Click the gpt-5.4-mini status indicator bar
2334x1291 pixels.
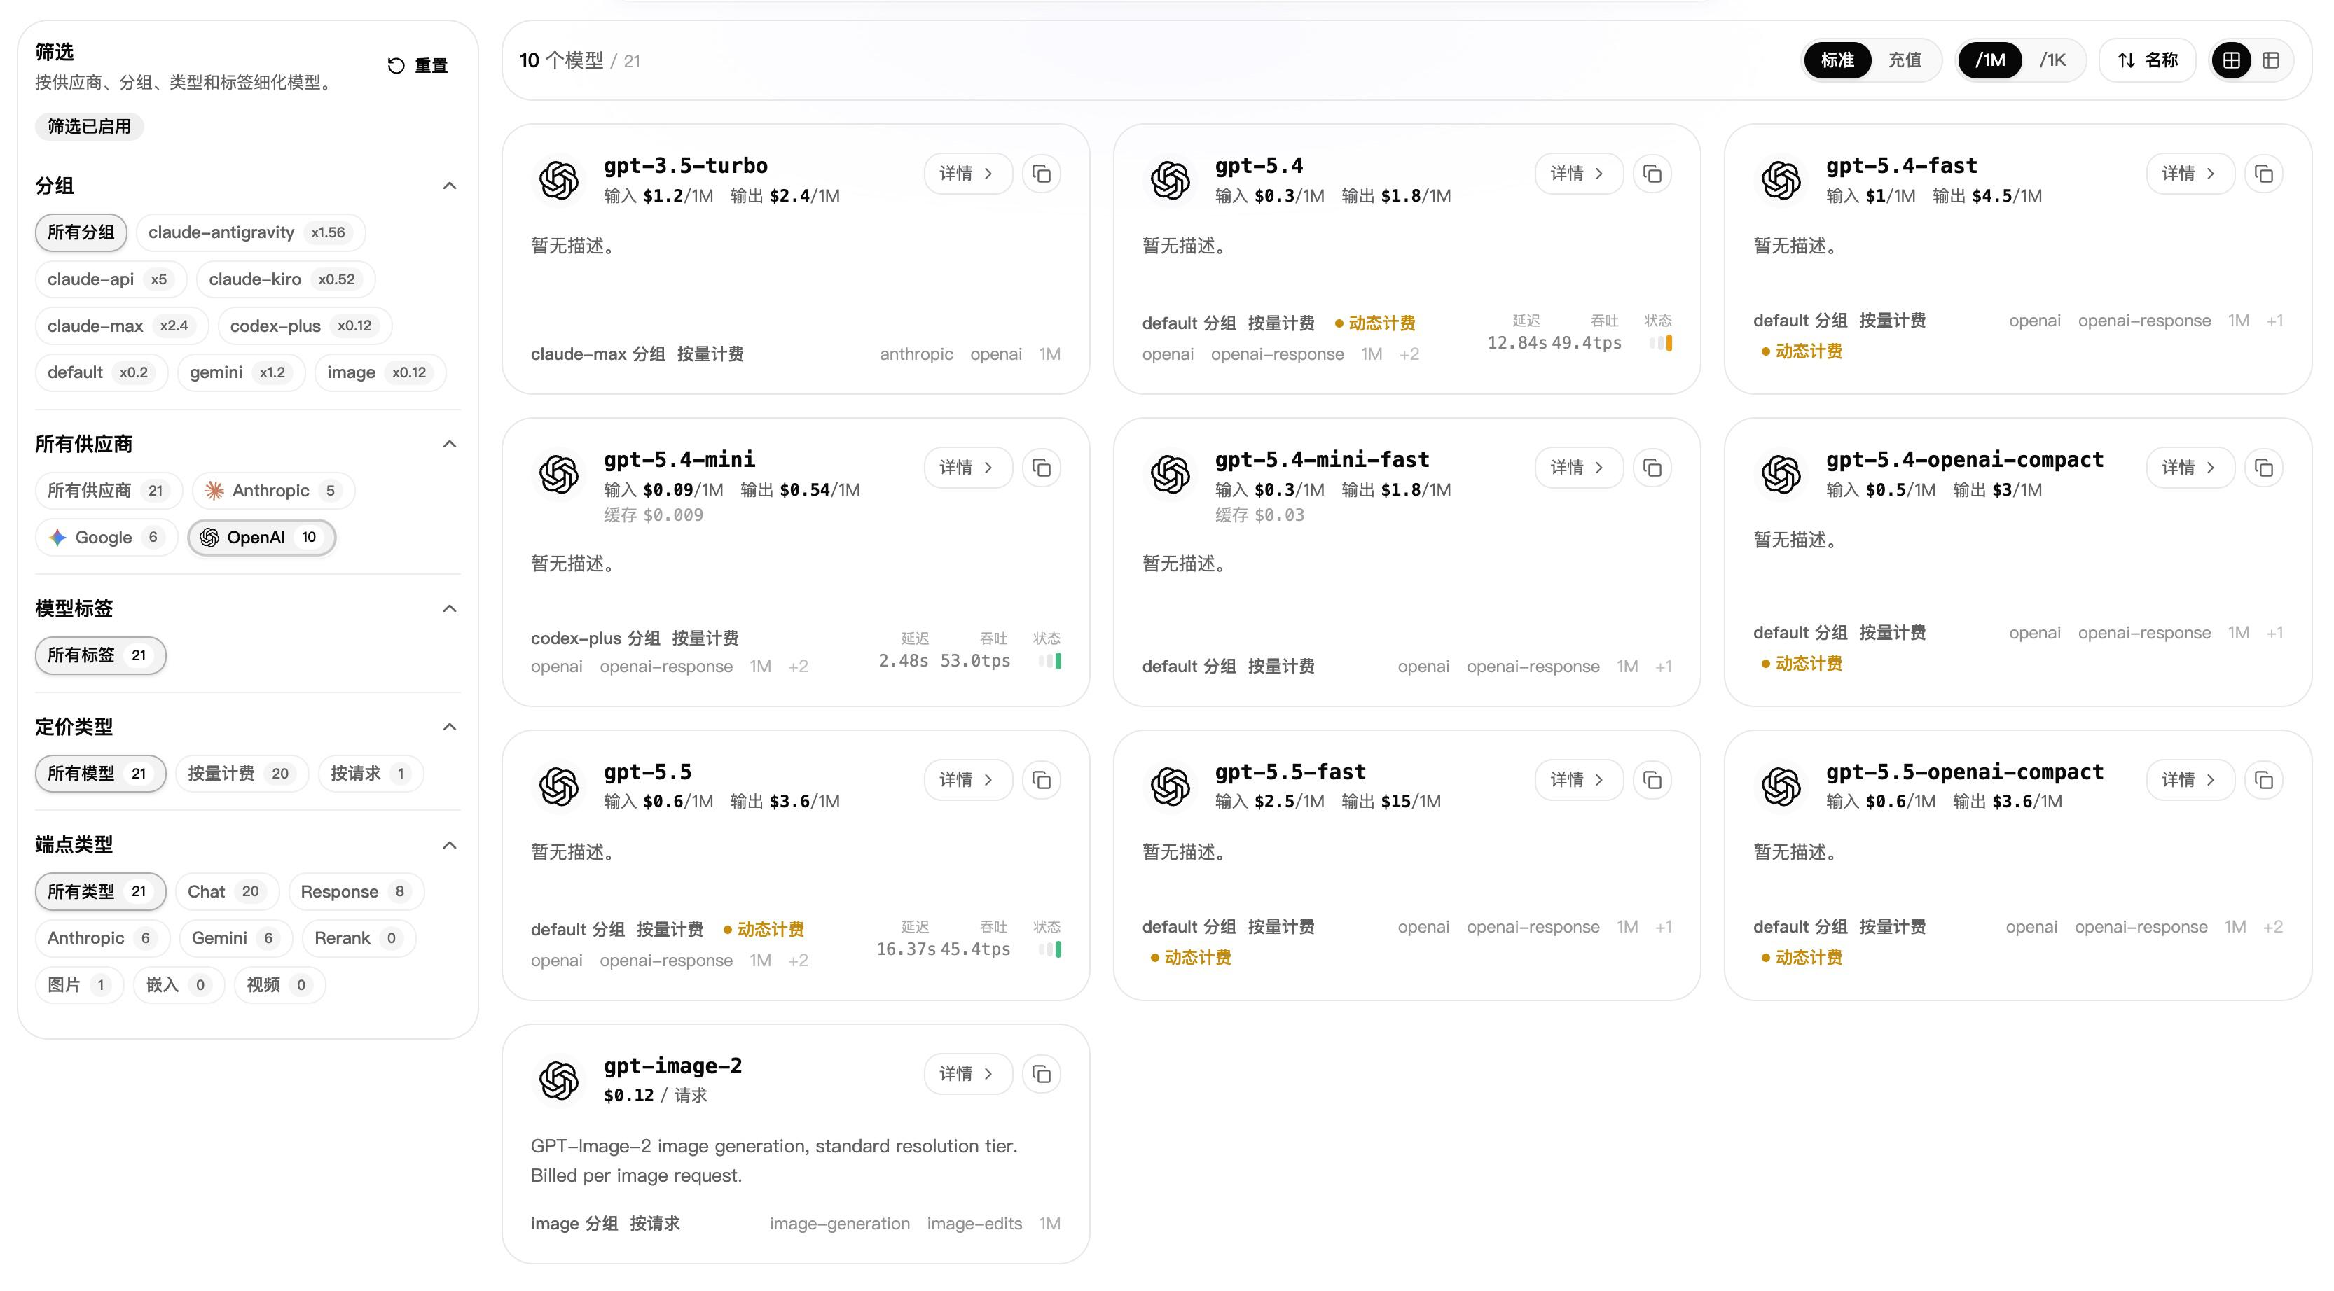pyautogui.click(x=1050, y=661)
